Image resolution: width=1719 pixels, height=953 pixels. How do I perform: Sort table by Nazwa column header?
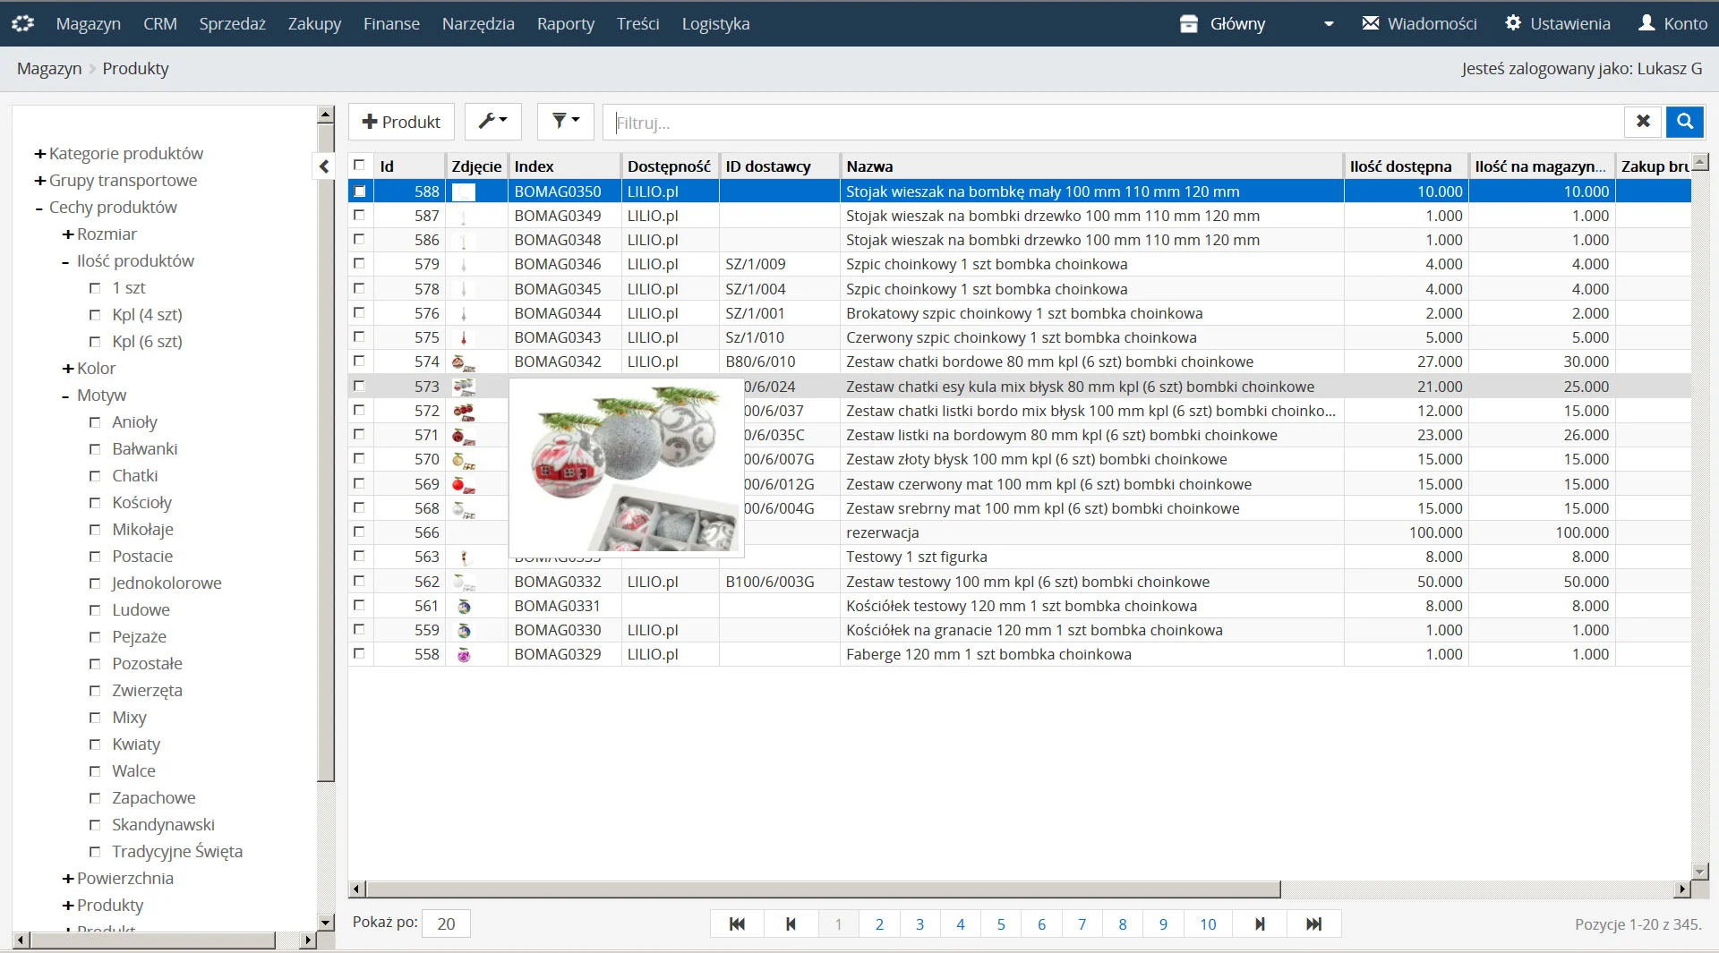1091,166
